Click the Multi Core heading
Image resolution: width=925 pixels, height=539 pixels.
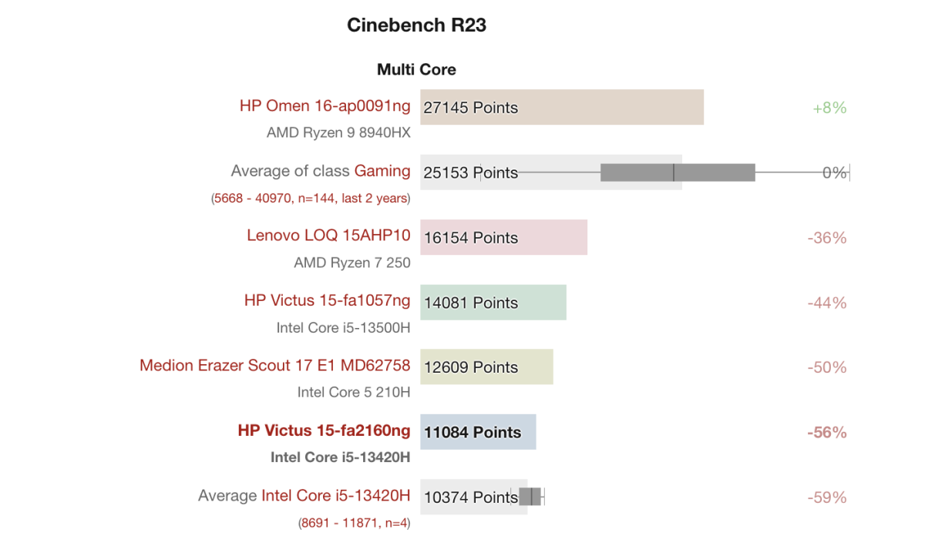coord(416,70)
